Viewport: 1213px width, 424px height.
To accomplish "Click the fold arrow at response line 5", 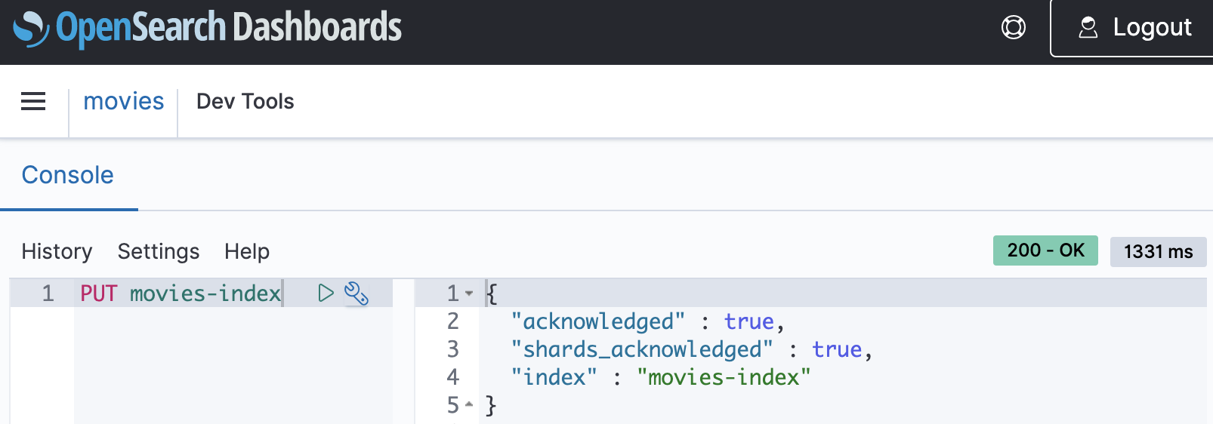I will pos(469,405).
